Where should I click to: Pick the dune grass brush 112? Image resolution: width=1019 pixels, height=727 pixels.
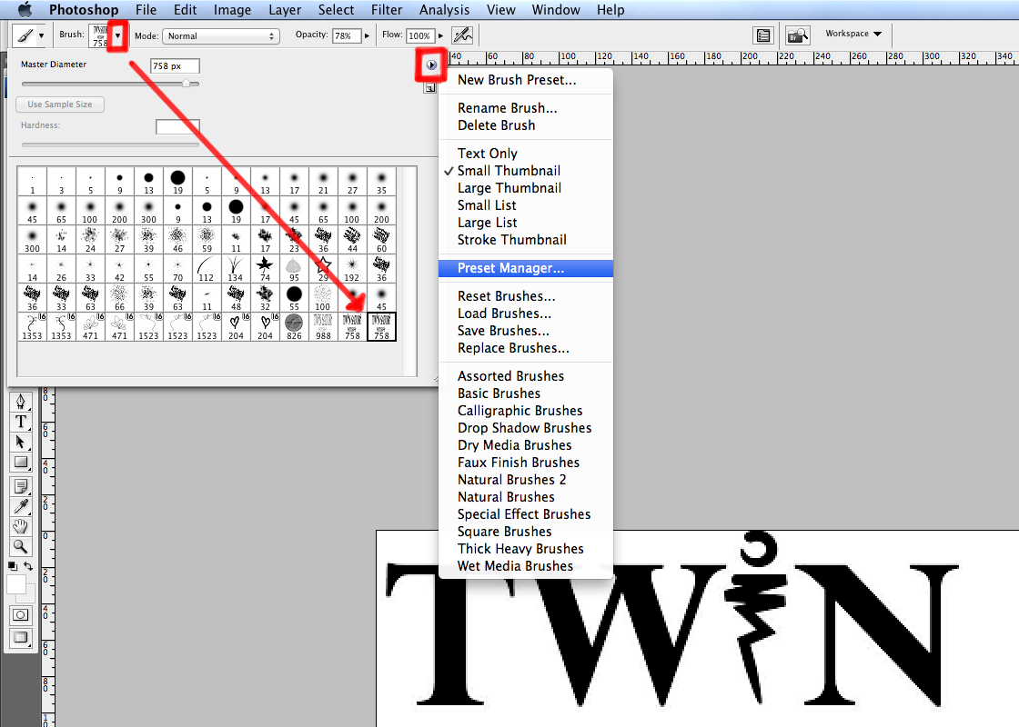click(207, 268)
